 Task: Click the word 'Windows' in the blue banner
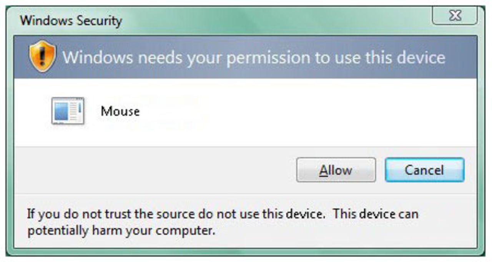98,58
